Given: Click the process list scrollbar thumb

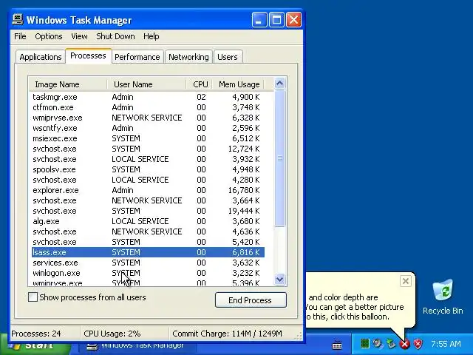Looking at the screenshot, I should [279, 158].
